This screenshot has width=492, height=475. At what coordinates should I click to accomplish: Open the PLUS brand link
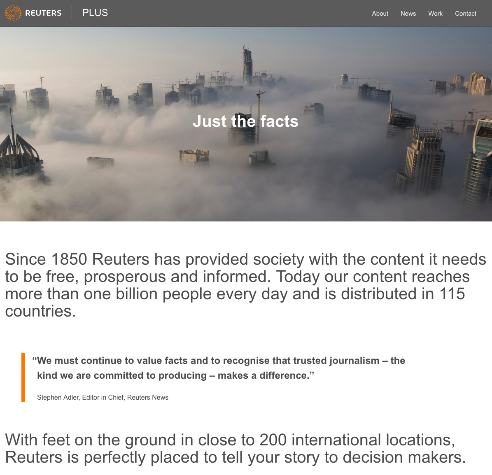(95, 12)
